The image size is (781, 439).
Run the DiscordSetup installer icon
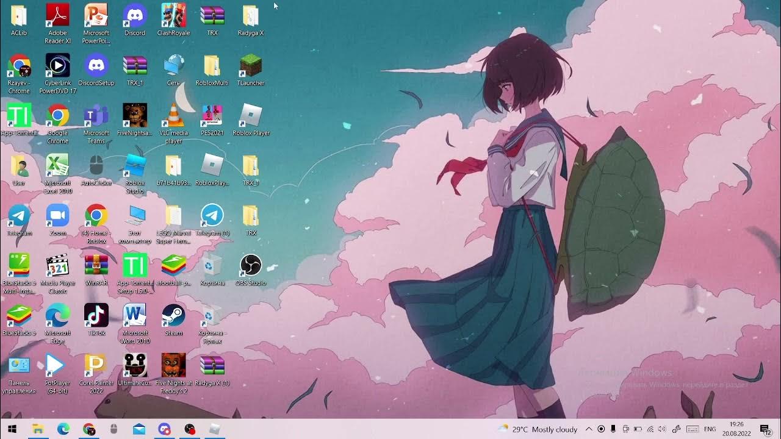tap(96, 70)
